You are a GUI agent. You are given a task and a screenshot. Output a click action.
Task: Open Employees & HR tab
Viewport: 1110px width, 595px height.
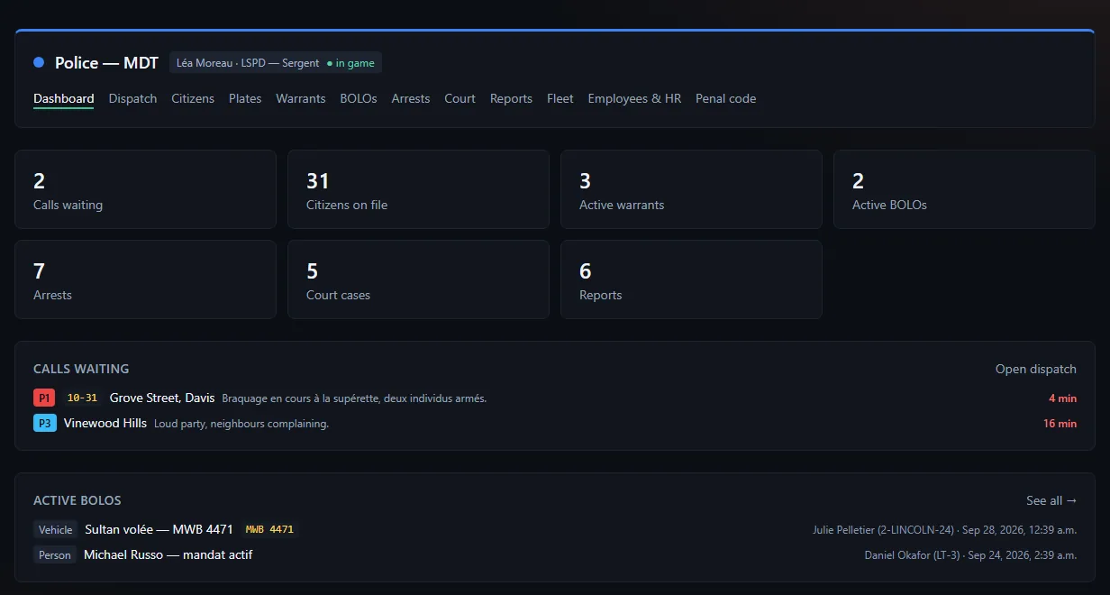634,98
